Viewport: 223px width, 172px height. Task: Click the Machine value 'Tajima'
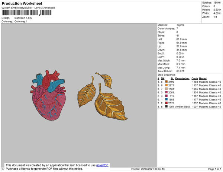(180, 25)
